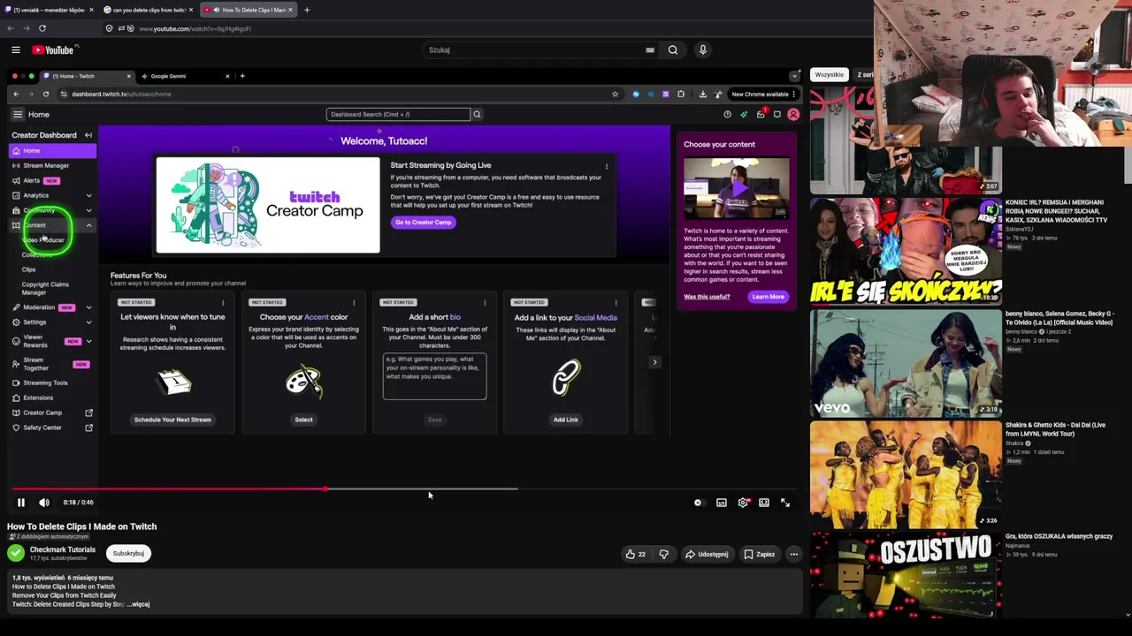Open the 'Shakira & Ghetto Kids - Dai Dai' title
1132x636 pixels.
pos(1055,429)
